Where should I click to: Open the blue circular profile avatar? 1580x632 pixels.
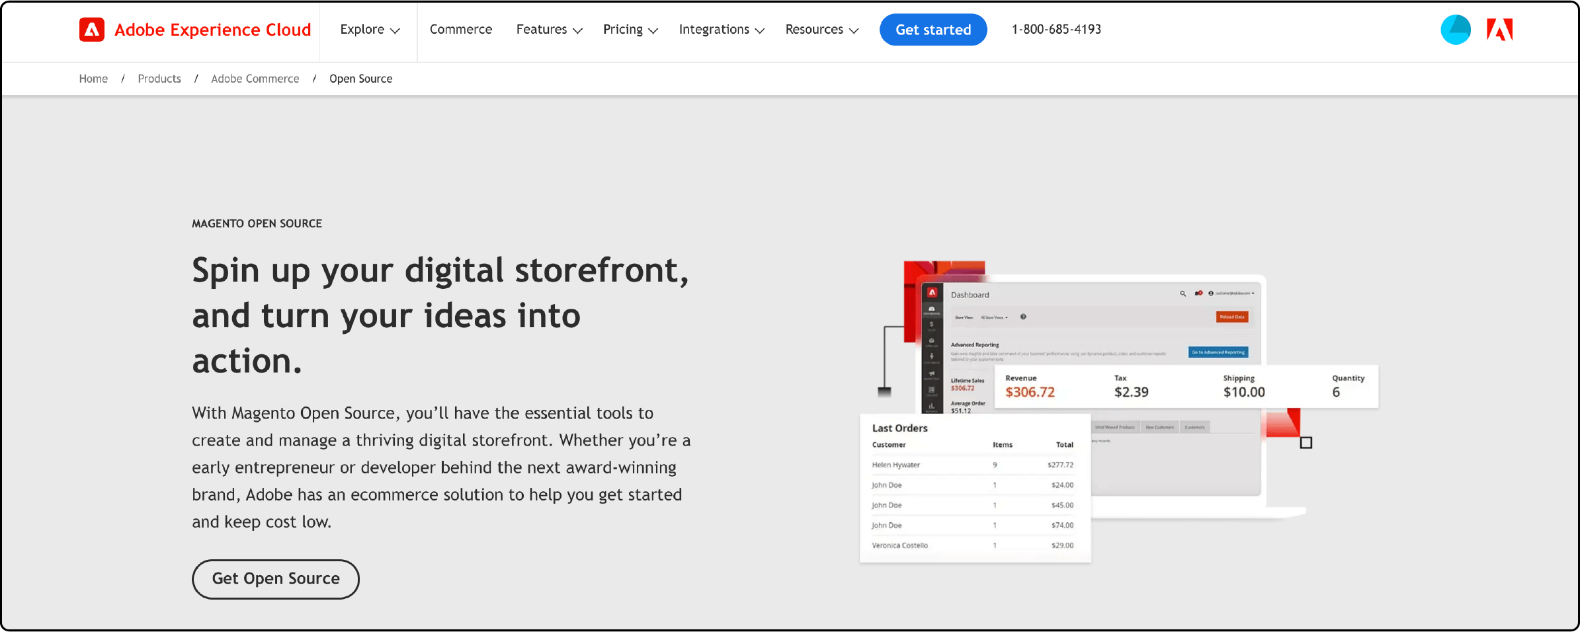coord(1455,30)
